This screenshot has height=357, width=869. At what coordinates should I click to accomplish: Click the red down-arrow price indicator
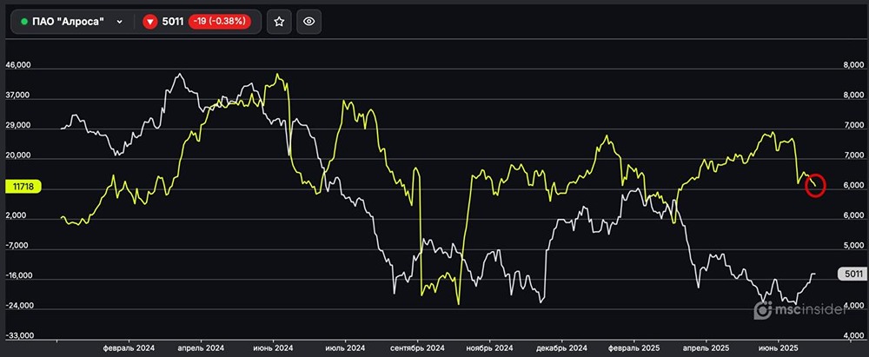point(149,22)
